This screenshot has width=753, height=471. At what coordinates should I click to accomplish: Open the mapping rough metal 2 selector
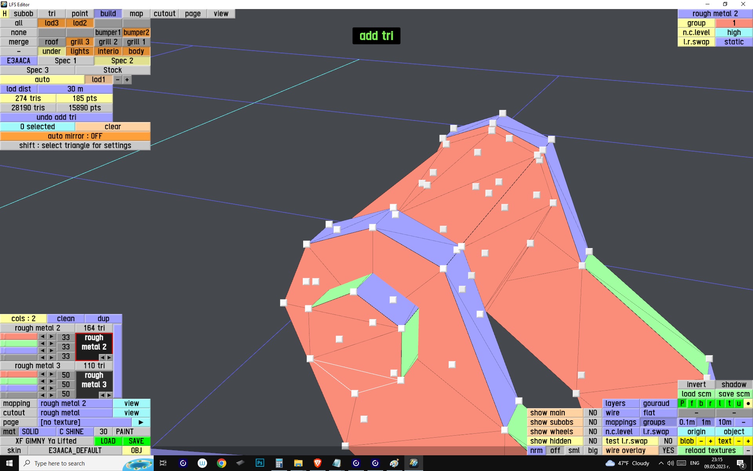coord(75,403)
